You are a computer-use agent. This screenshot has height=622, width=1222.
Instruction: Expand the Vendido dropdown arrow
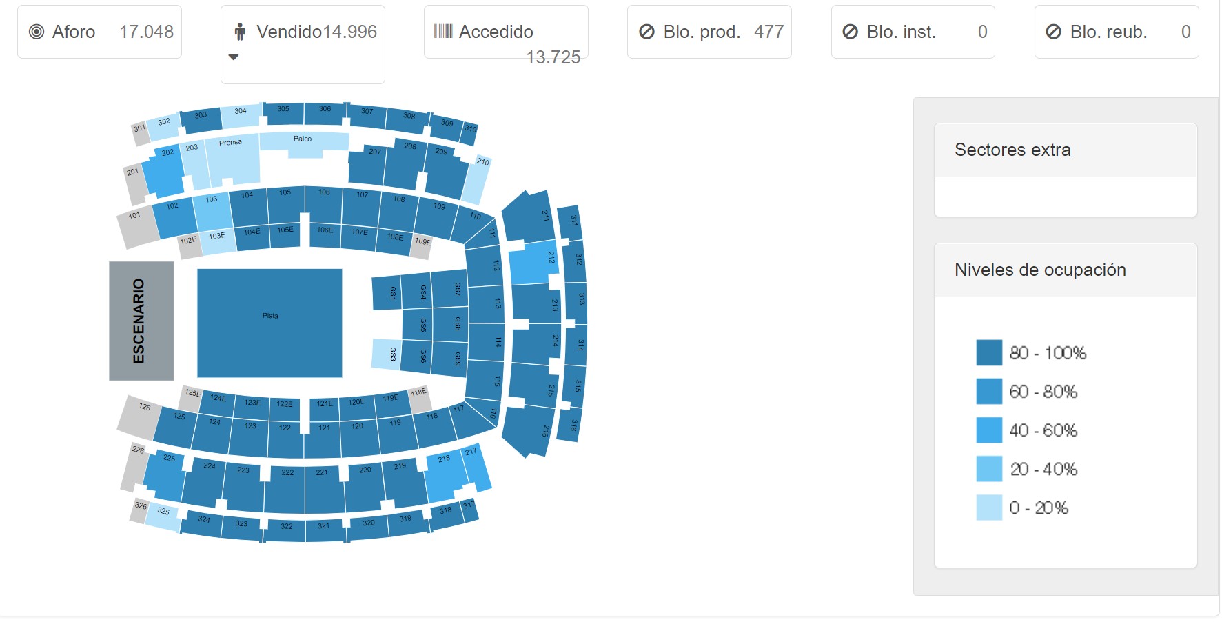pyautogui.click(x=234, y=57)
